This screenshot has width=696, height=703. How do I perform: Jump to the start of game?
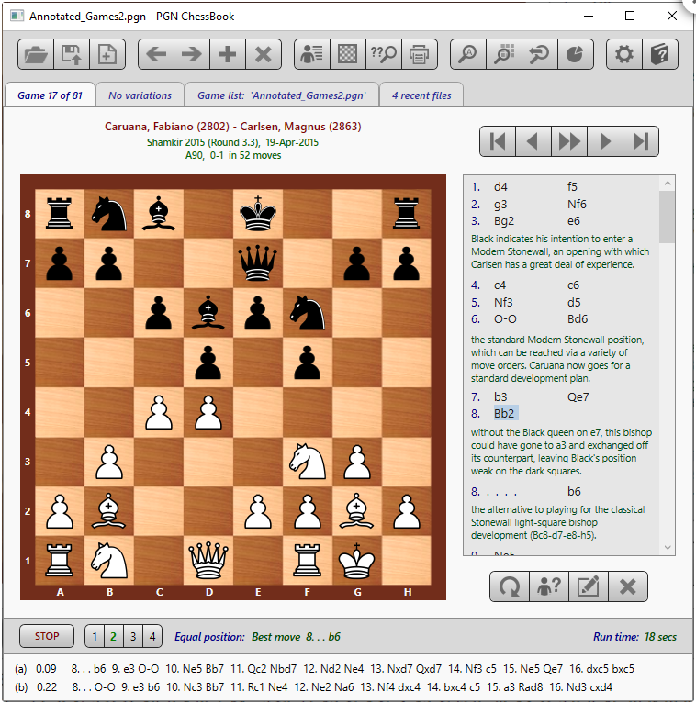click(498, 141)
